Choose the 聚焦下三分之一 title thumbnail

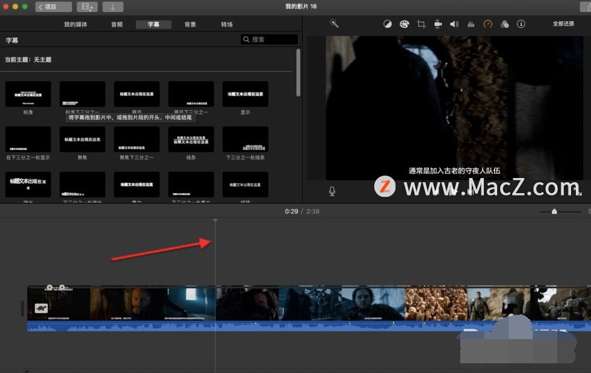[137, 139]
